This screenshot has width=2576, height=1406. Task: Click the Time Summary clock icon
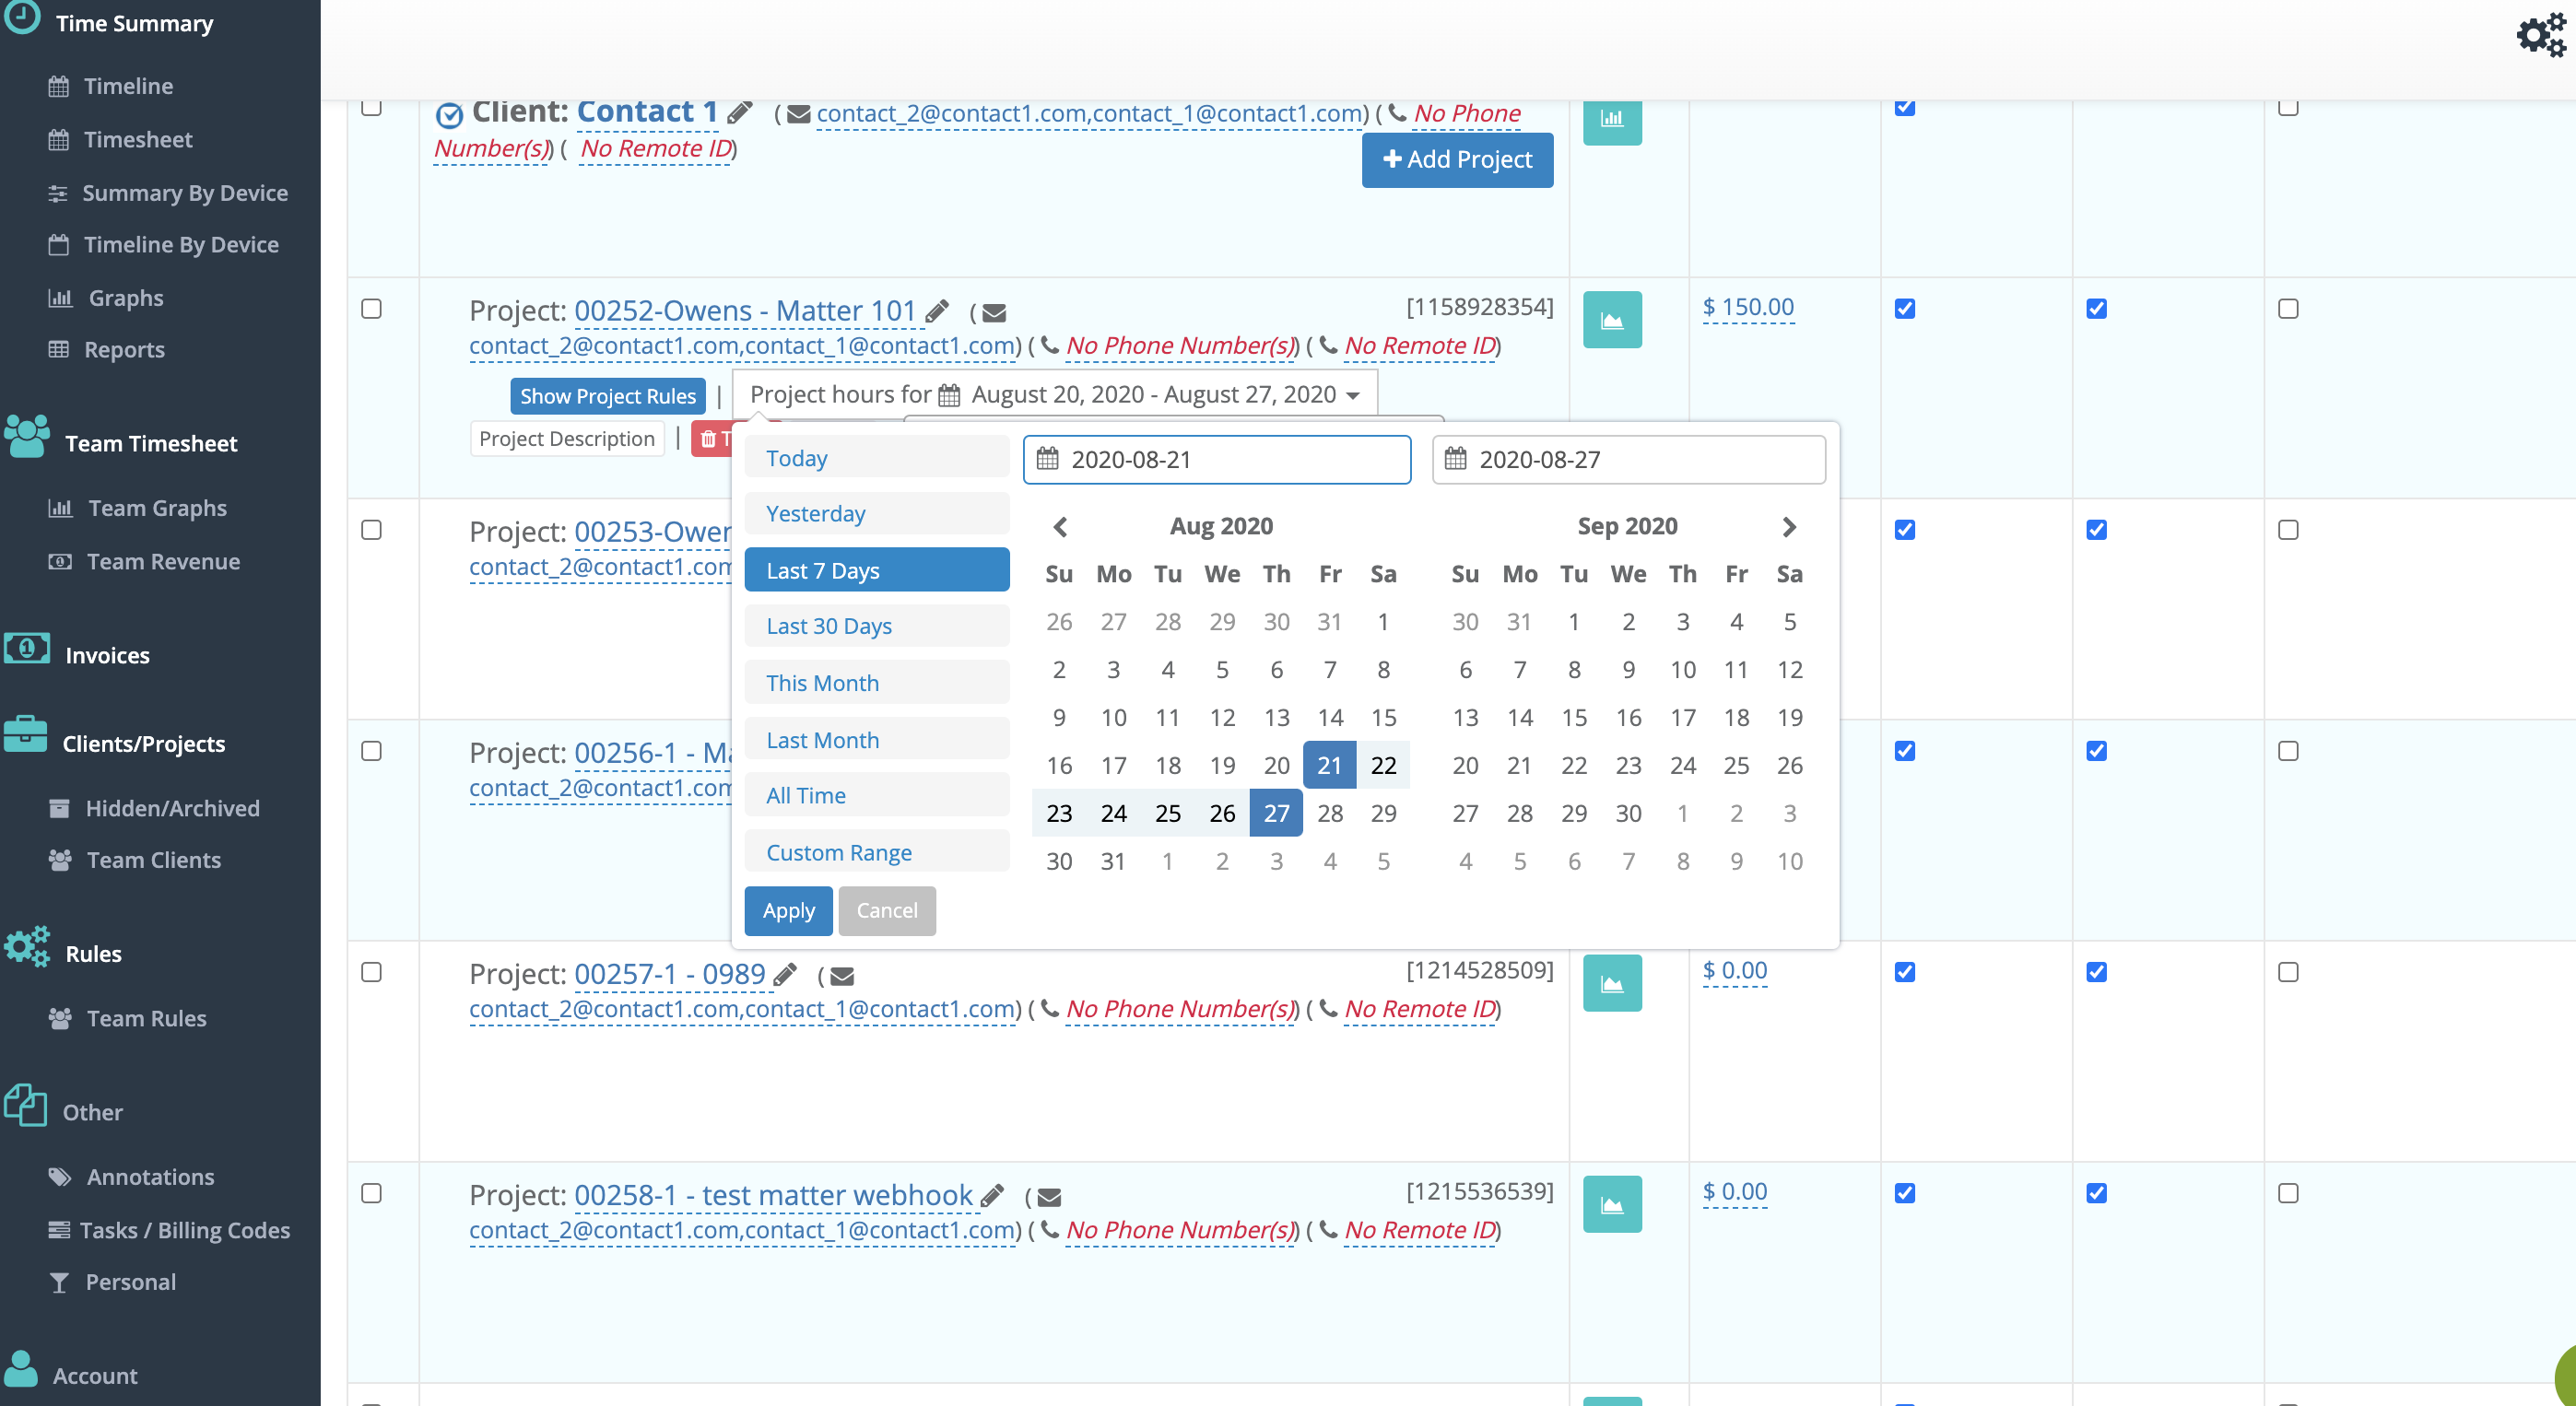pos(22,18)
